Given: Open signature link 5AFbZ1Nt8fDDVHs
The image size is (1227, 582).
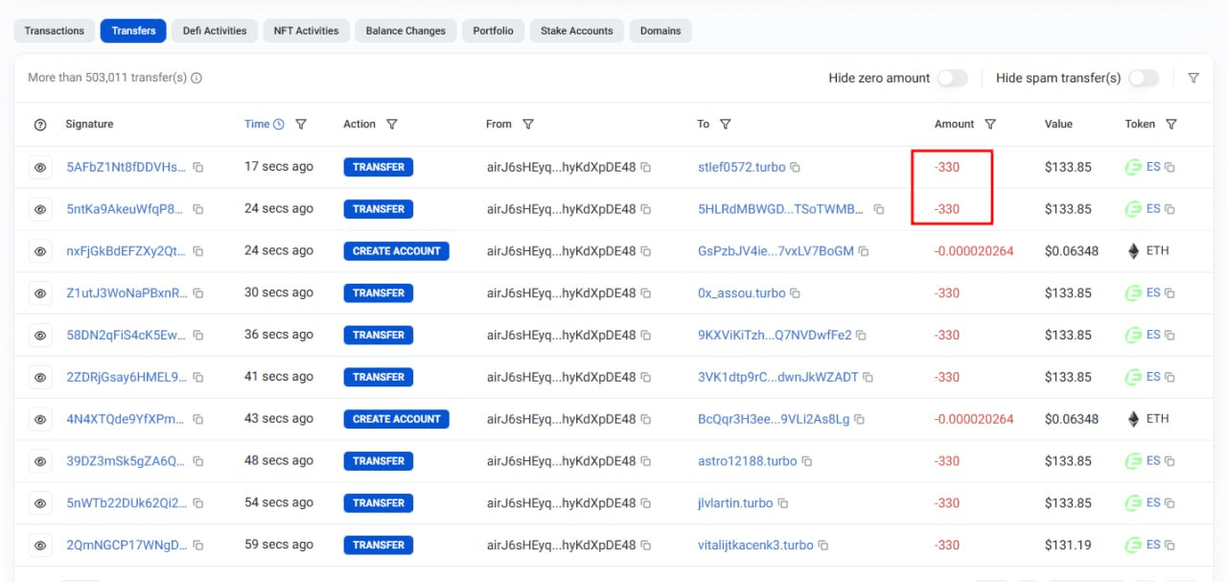Looking at the screenshot, I should (x=127, y=167).
